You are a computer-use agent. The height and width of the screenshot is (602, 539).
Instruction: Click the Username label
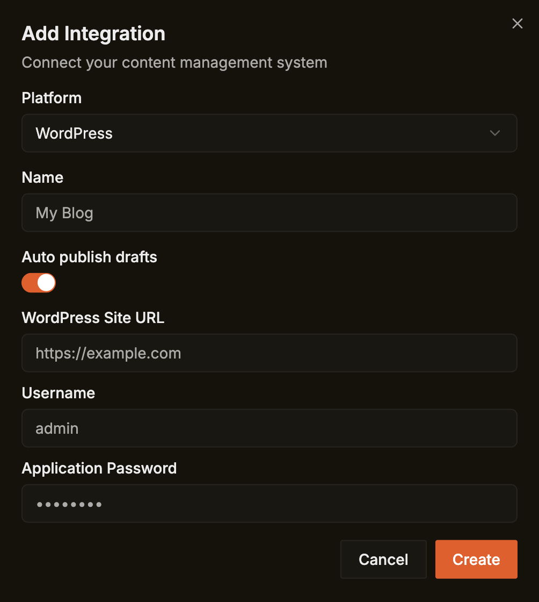coord(59,393)
